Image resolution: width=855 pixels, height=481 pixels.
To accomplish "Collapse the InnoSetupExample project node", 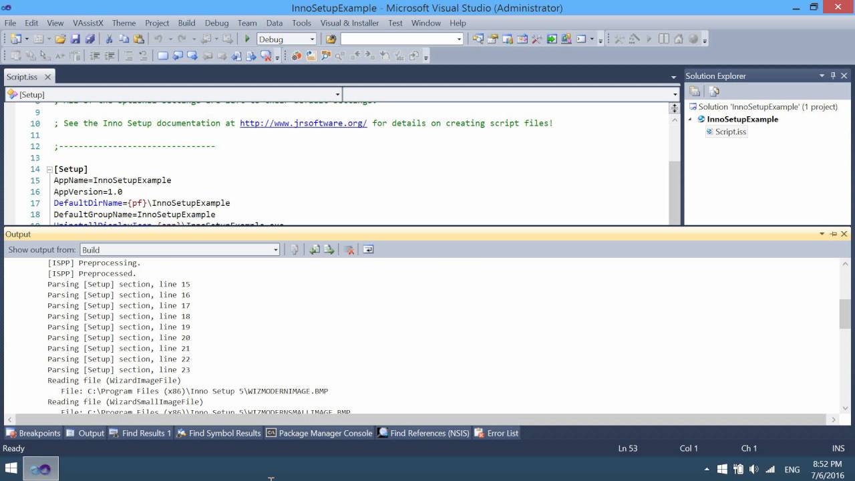I will (691, 119).
